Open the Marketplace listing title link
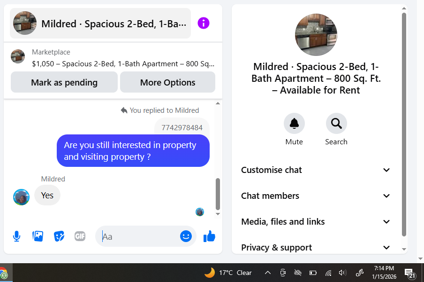Image resolution: width=424 pixels, height=282 pixels. [x=123, y=63]
